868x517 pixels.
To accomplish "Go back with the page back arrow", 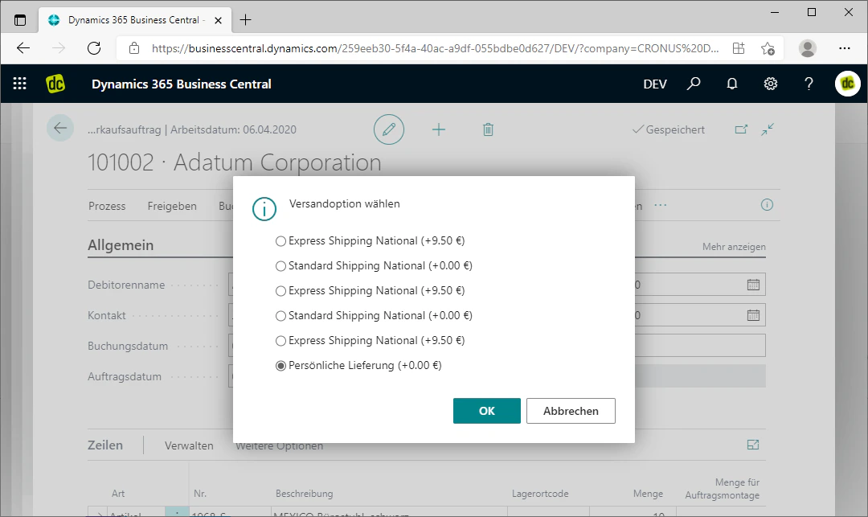I will coord(60,129).
